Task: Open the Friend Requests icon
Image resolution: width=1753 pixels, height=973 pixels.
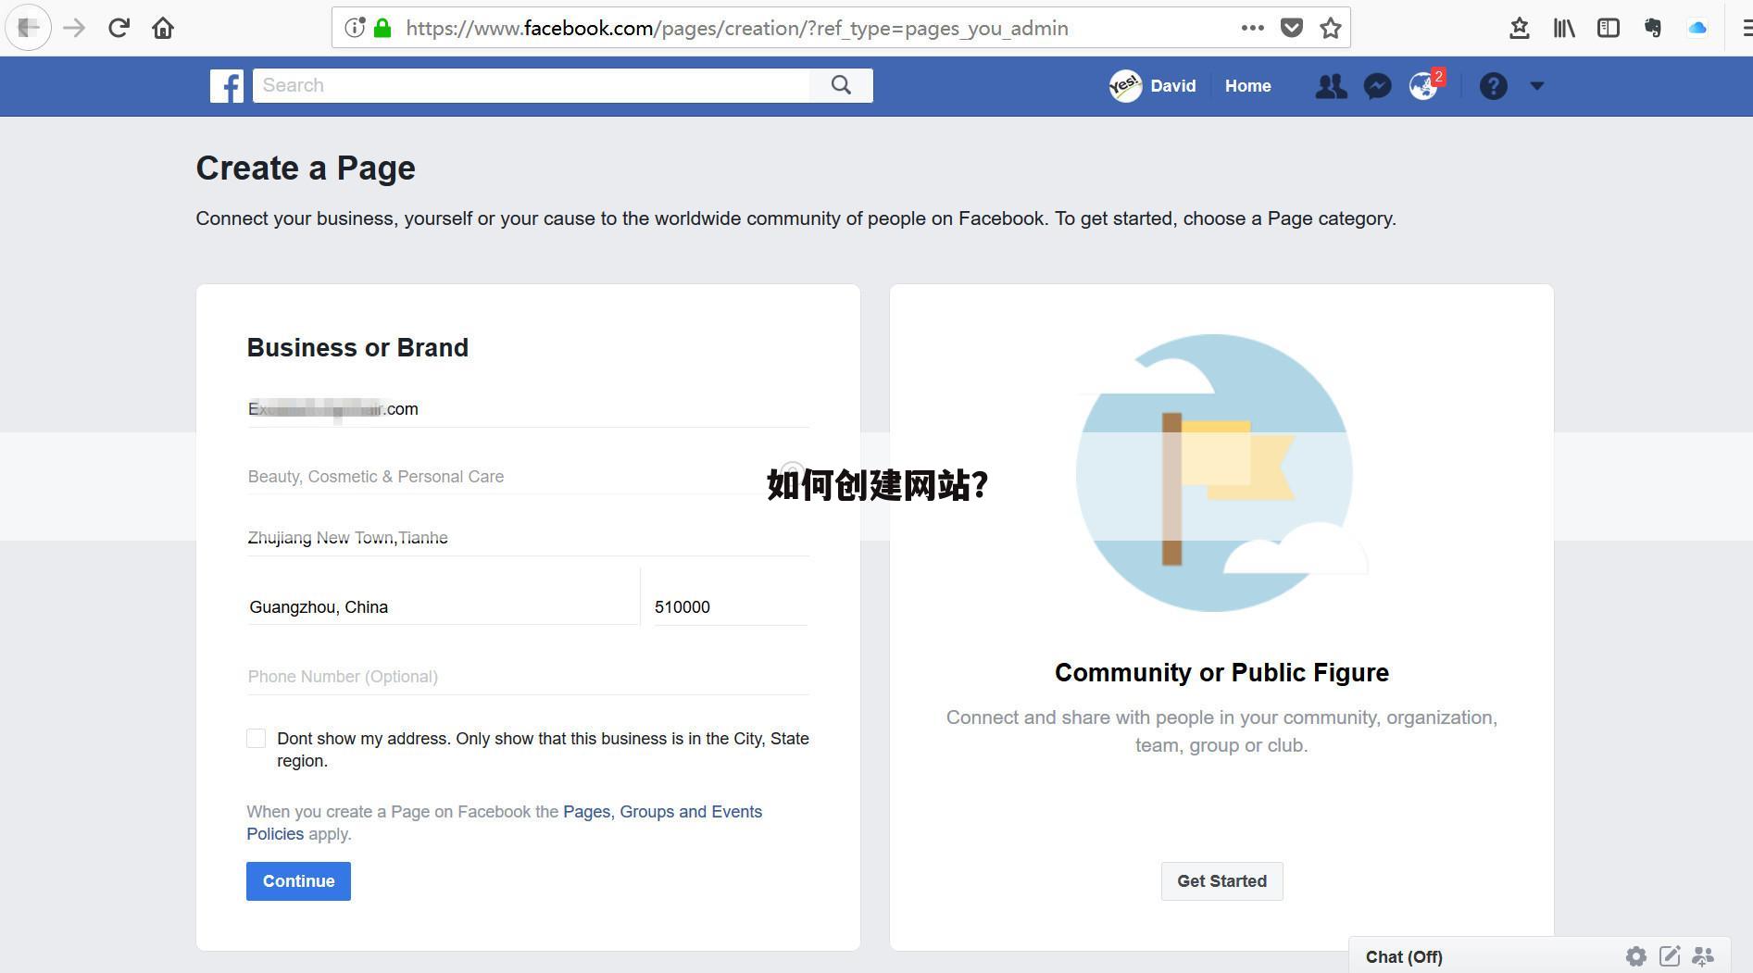Action: [x=1331, y=86]
